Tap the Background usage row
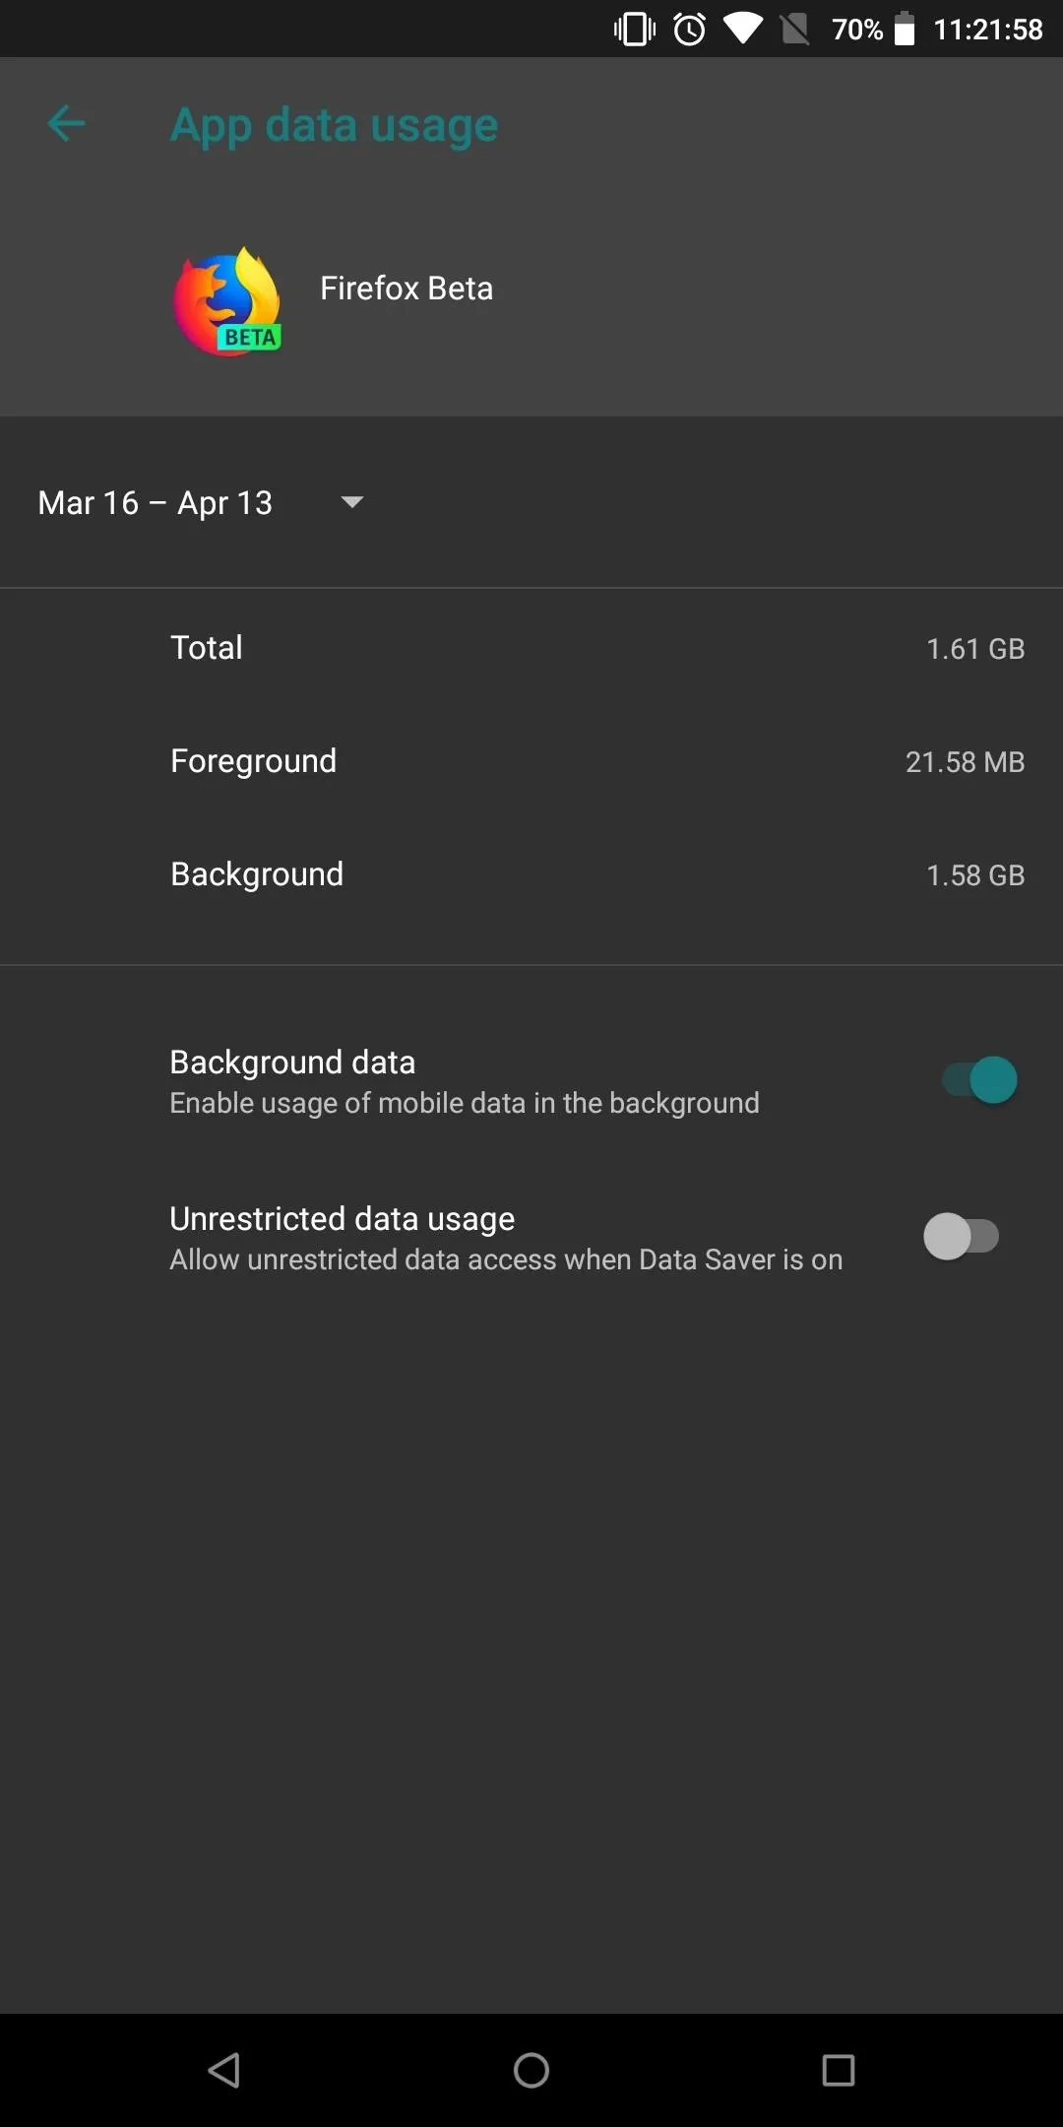This screenshot has height=2127, width=1063. click(531, 874)
